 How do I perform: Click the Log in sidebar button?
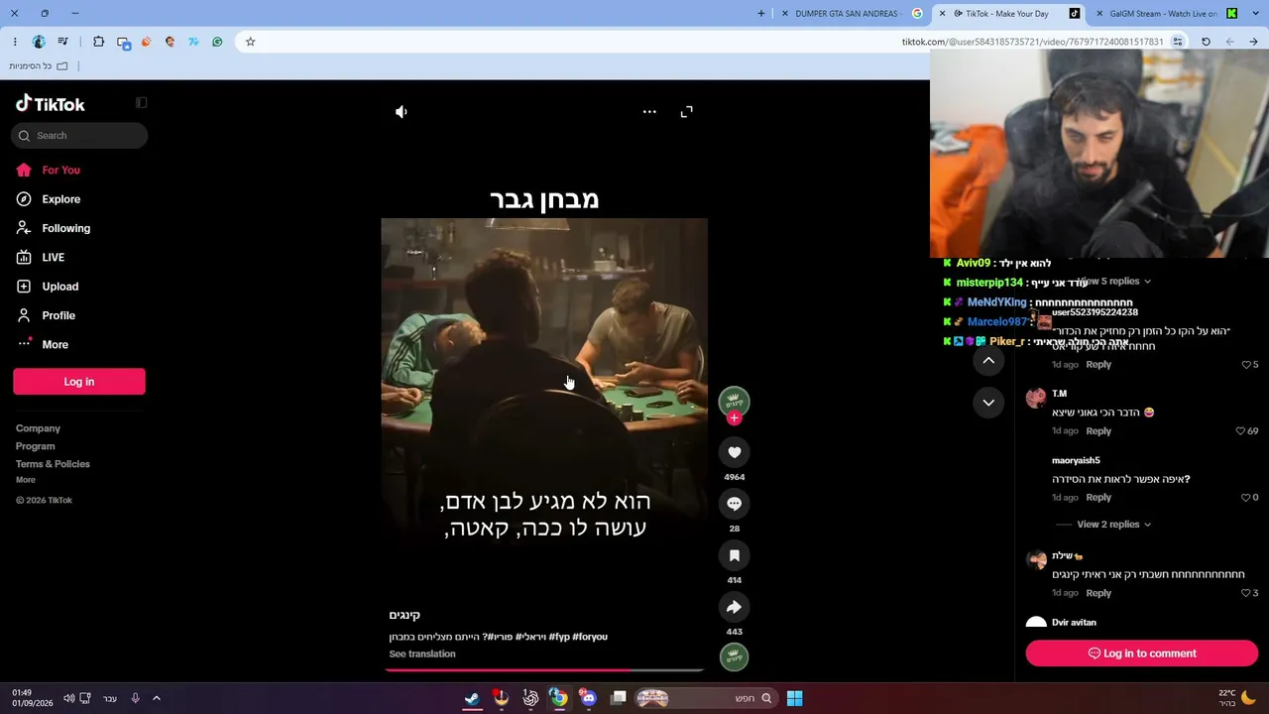(x=79, y=382)
